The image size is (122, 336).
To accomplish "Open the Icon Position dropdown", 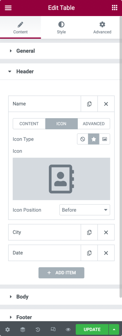I will 85,210.
